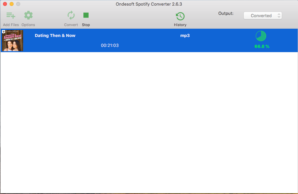
Task: Open the Output dropdown set to Converted
Action: [263, 16]
